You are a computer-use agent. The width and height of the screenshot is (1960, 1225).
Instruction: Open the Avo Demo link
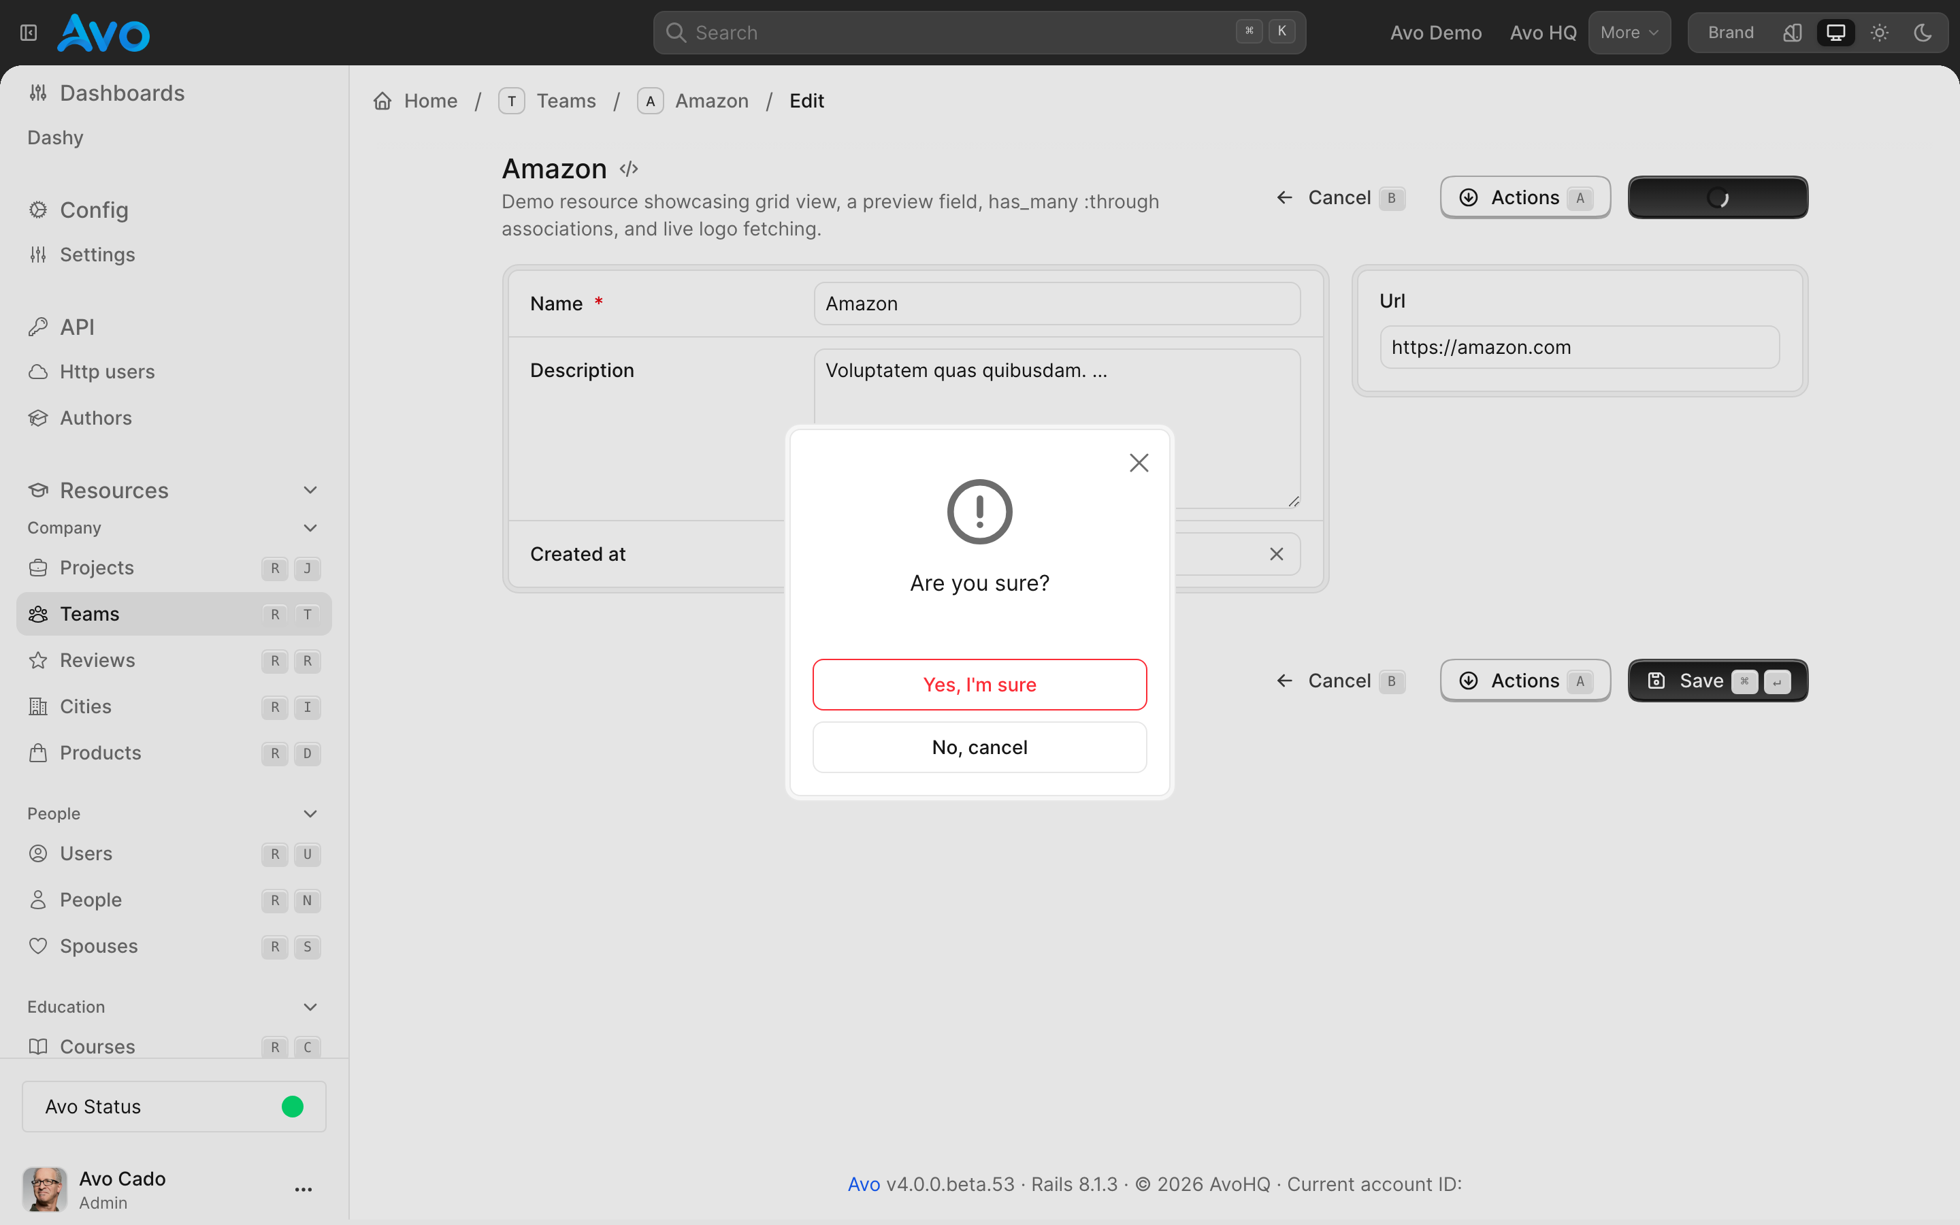1435,33
